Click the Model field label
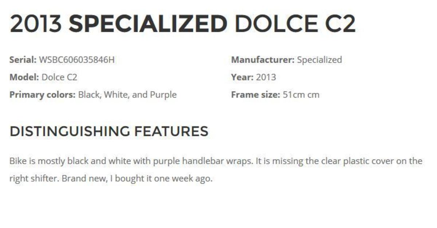The height and width of the screenshot is (228, 437). [x=24, y=77]
